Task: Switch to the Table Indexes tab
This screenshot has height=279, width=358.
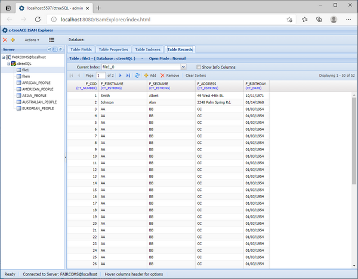Action: 148,49
